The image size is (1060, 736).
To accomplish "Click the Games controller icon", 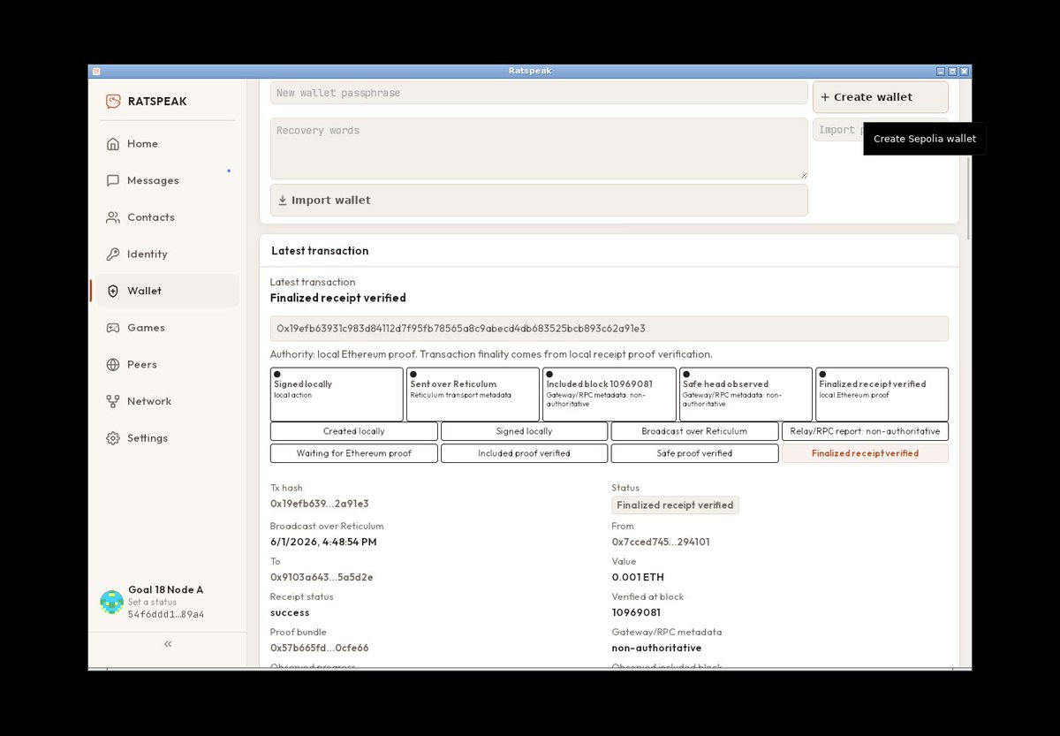I will pyautogui.click(x=113, y=328).
